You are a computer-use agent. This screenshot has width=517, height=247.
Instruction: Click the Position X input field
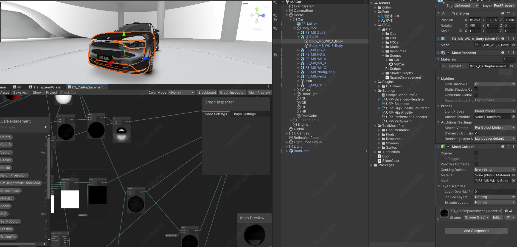474,20
